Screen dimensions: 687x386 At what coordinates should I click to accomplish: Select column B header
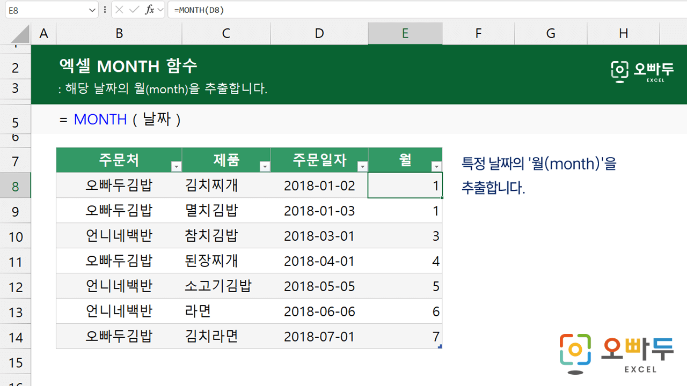pyautogui.click(x=119, y=33)
